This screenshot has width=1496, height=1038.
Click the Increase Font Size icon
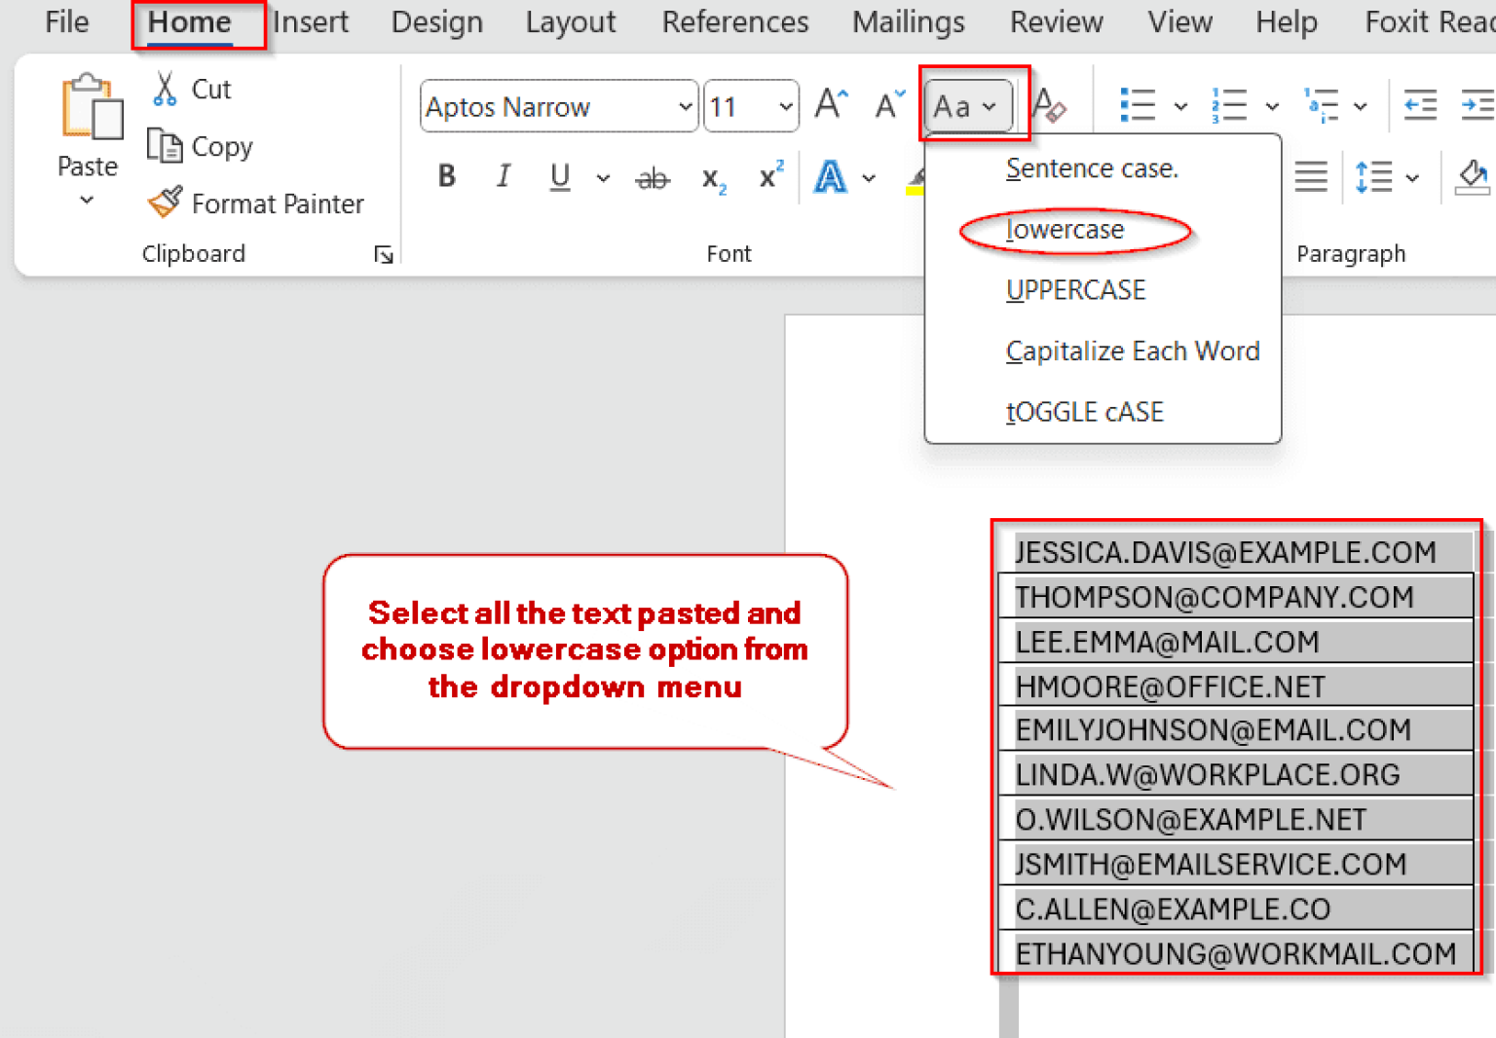click(x=829, y=101)
